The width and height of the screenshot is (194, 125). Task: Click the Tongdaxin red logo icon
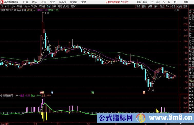point(2,2)
